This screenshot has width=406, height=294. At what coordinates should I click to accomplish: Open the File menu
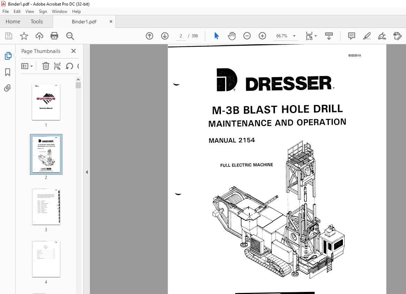coord(6,12)
